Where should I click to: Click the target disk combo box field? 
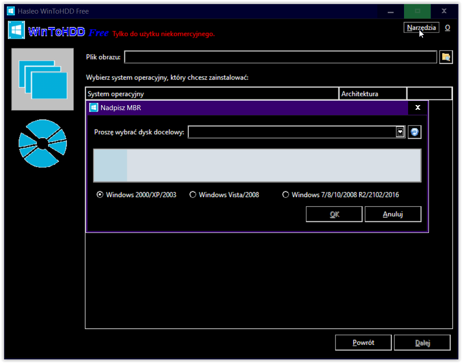point(296,132)
